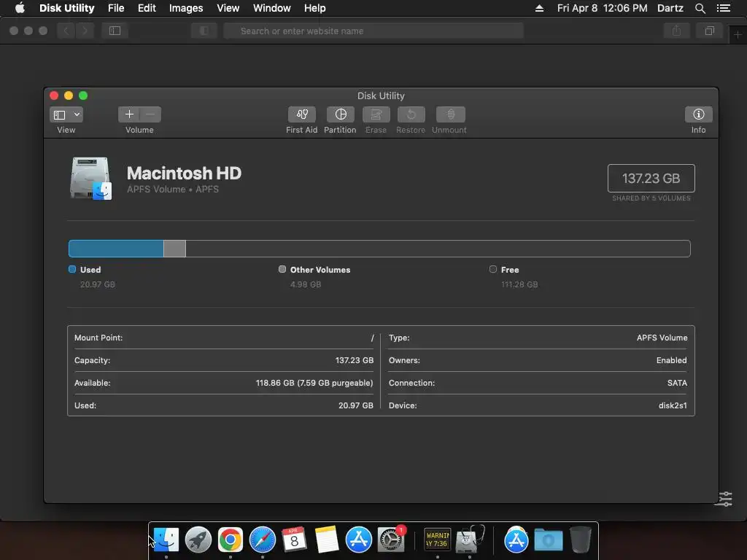Click Safari back button
The image size is (747, 560).
tap(66, 31)
